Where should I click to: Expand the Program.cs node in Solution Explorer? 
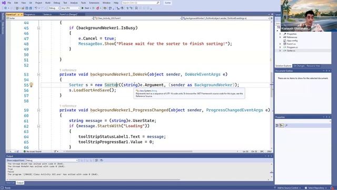(x=280, y=47)
